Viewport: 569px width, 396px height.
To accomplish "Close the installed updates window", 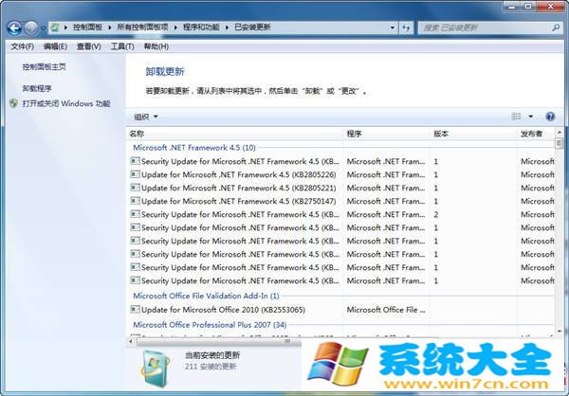I will (550, 7).
